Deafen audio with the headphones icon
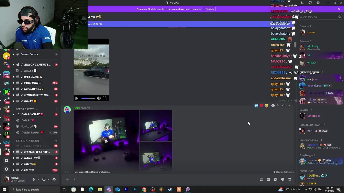The image size is (344, 193). [44, 179]
